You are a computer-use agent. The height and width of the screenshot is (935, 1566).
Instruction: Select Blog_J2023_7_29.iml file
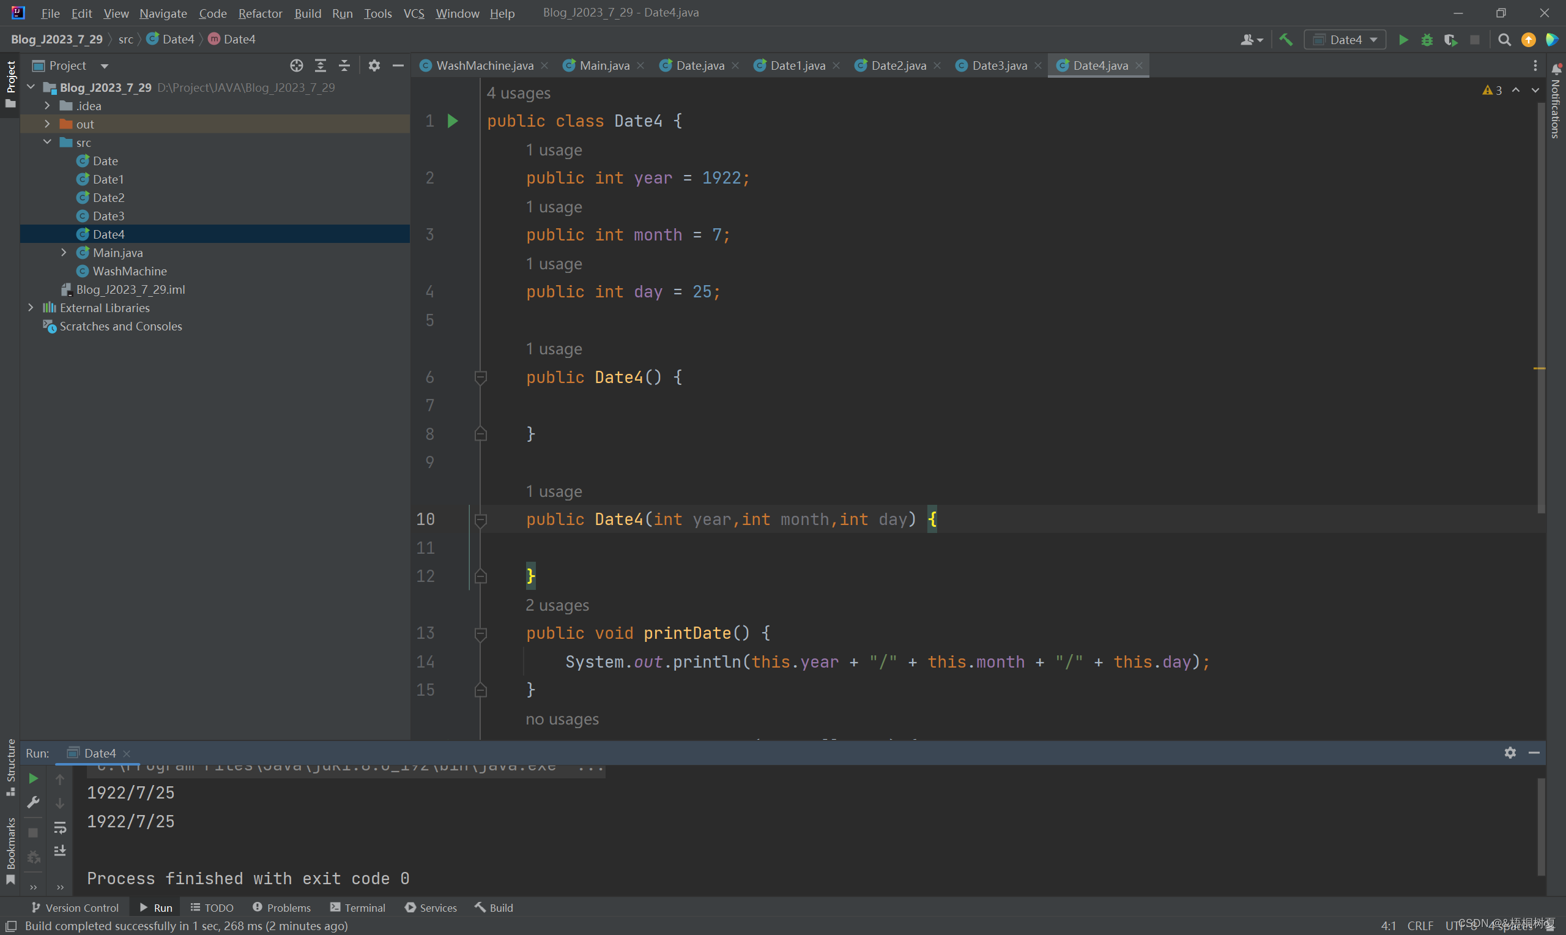(x=130, y=289)
